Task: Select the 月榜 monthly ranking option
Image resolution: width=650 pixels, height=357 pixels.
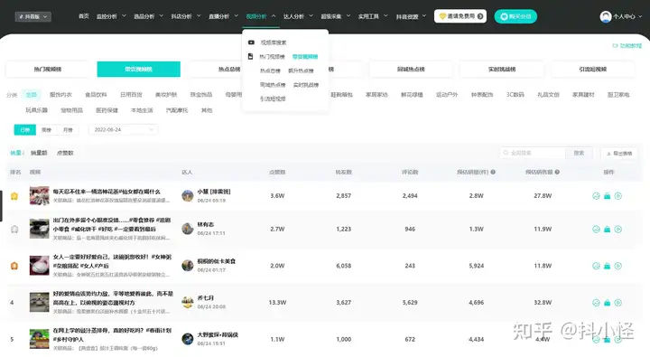Action: click(68, 130)
